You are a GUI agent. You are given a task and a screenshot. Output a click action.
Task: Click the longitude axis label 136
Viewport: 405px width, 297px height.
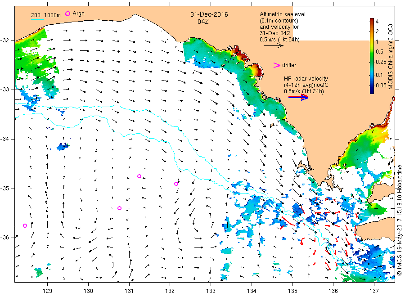click(x=333, y=291)
